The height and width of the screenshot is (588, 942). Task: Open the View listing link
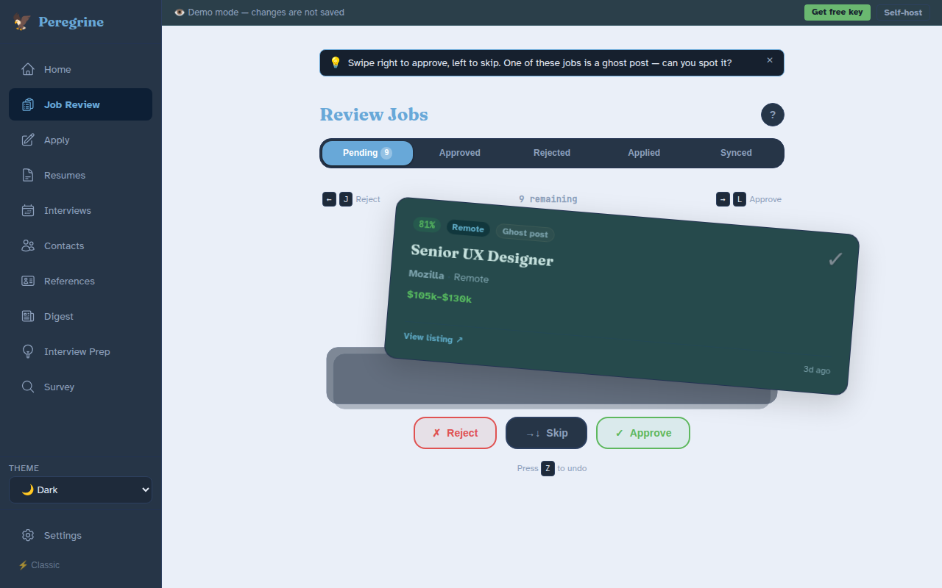(433, 338)
